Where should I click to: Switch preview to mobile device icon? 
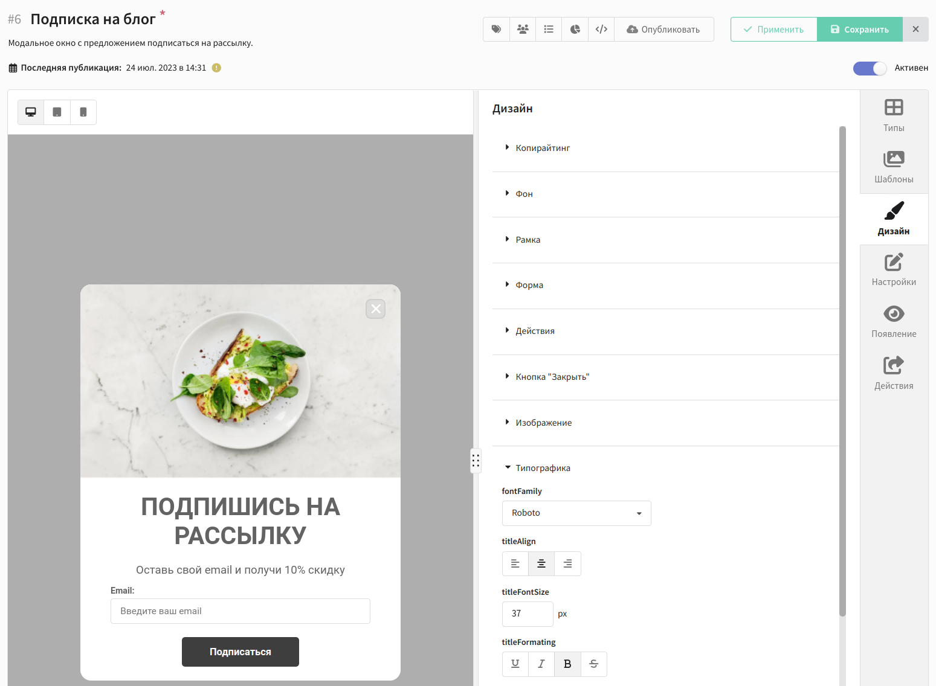tap(83, 112)
